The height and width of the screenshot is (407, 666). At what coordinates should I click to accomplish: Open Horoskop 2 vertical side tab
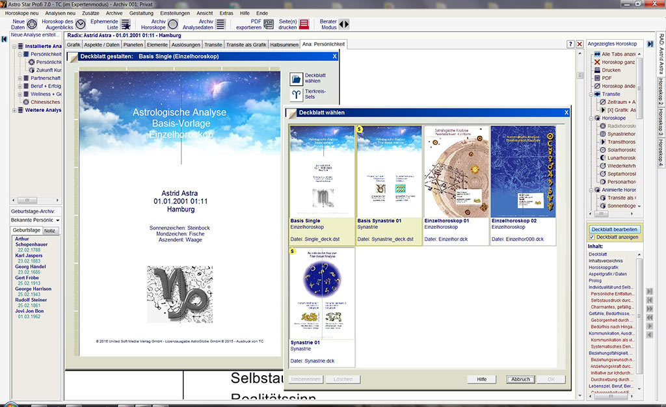[661, 91]
